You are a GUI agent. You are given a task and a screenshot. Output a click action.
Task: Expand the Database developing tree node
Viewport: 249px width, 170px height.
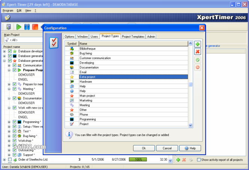tap(4, 51)
